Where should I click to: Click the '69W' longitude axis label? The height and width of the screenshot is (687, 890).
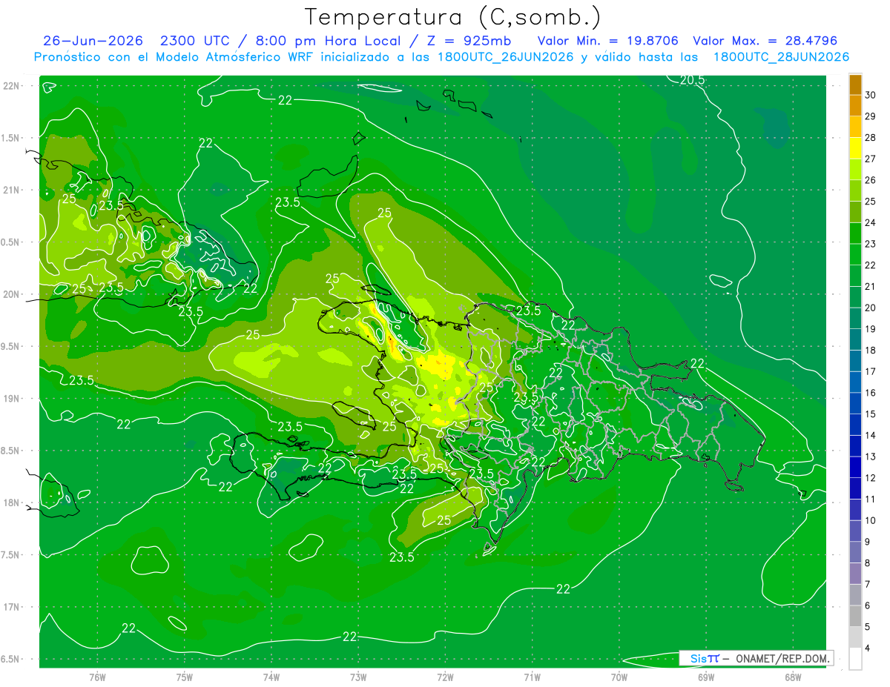point(706,677)
